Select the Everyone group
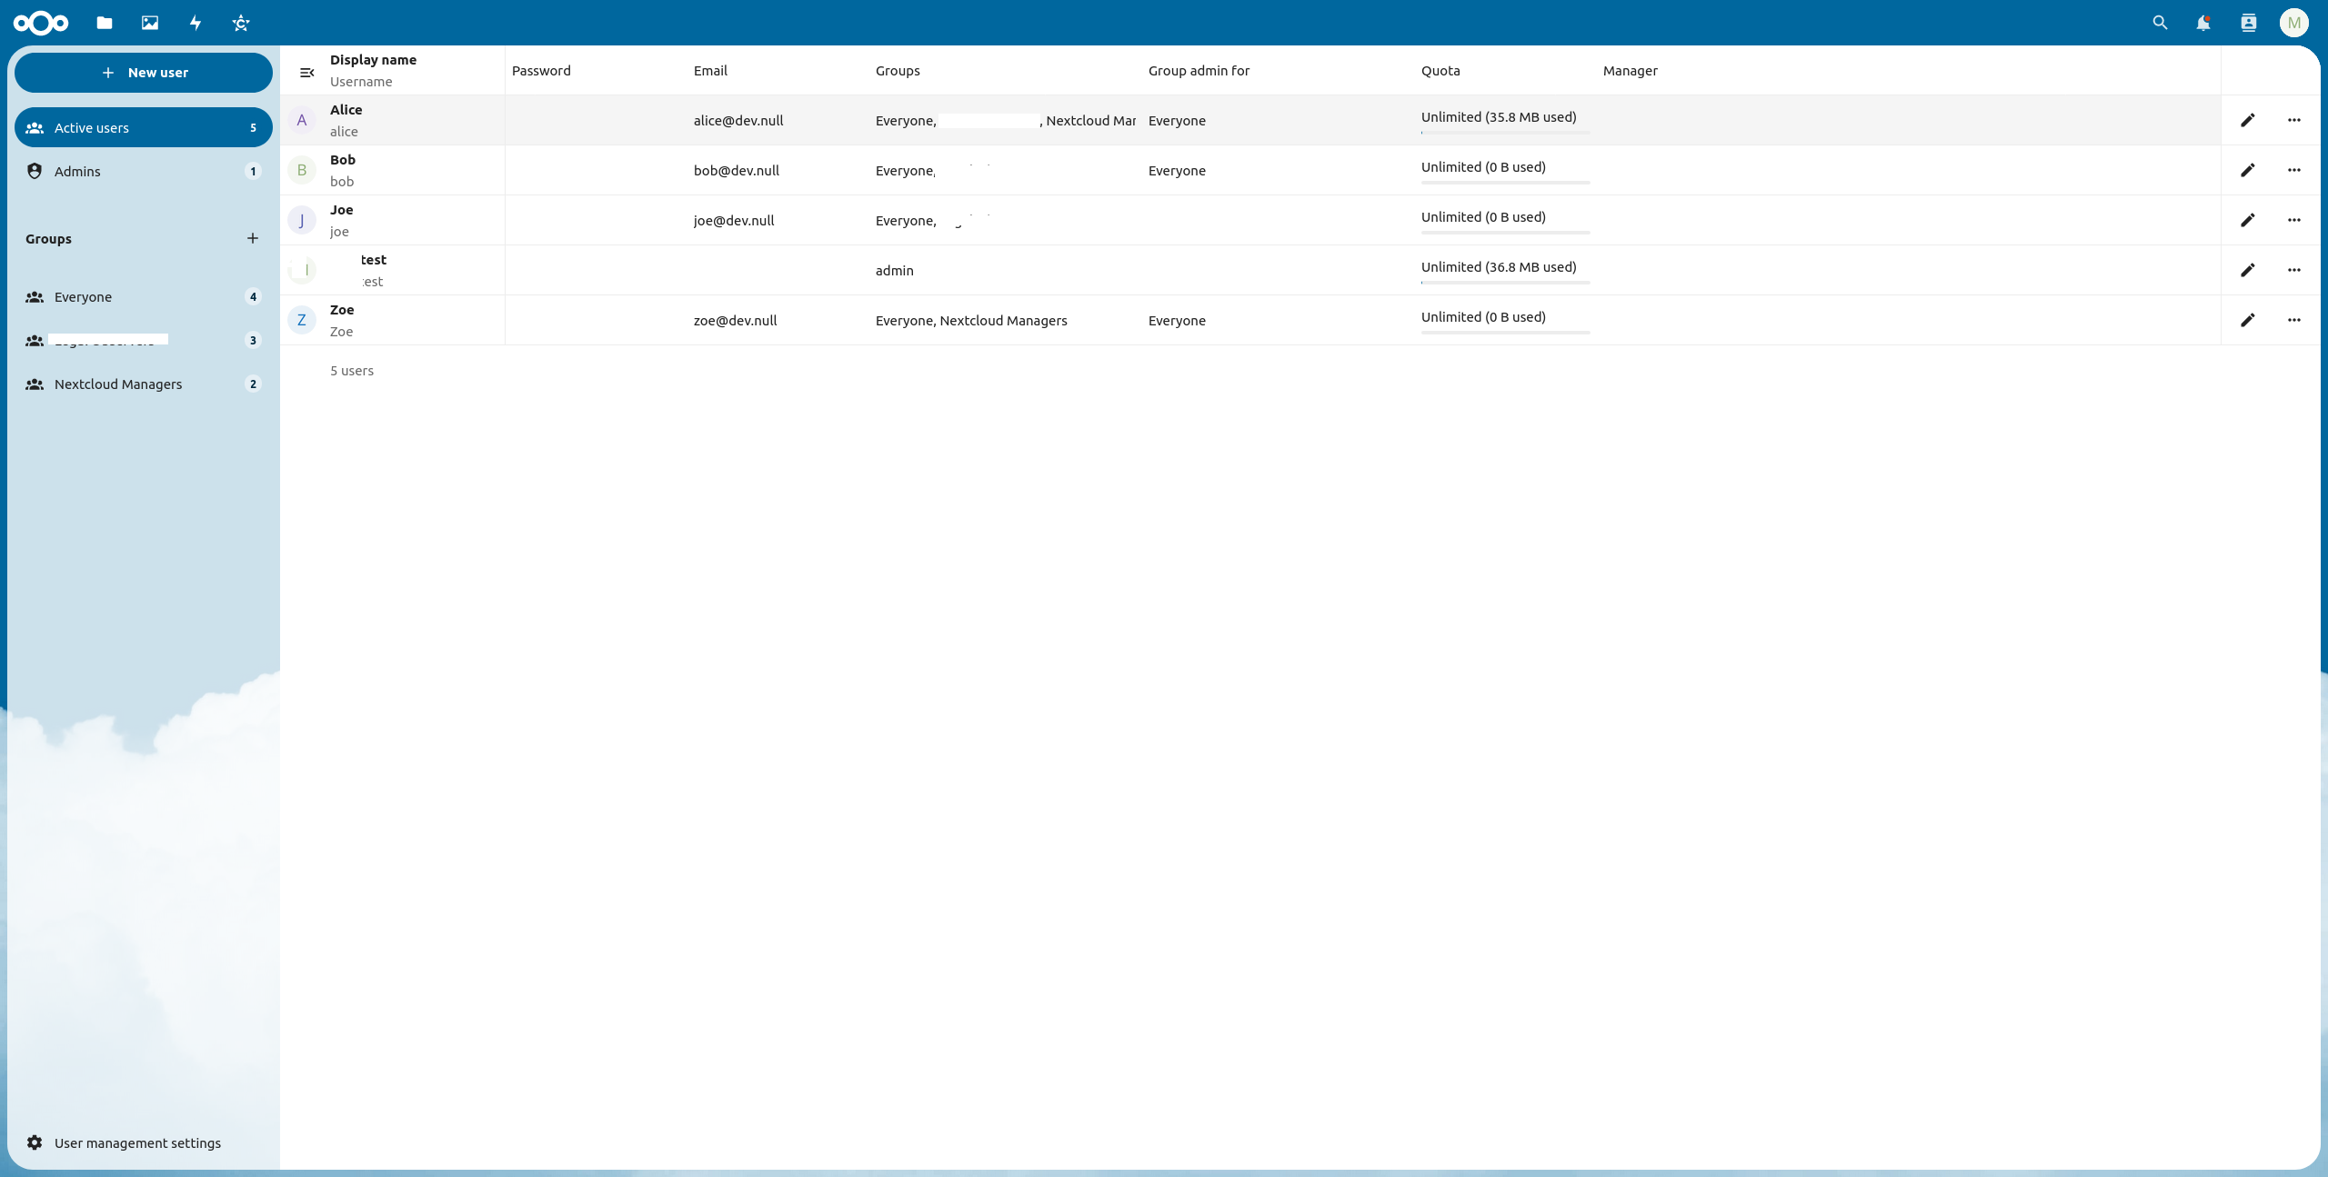 tap(144, 296)
